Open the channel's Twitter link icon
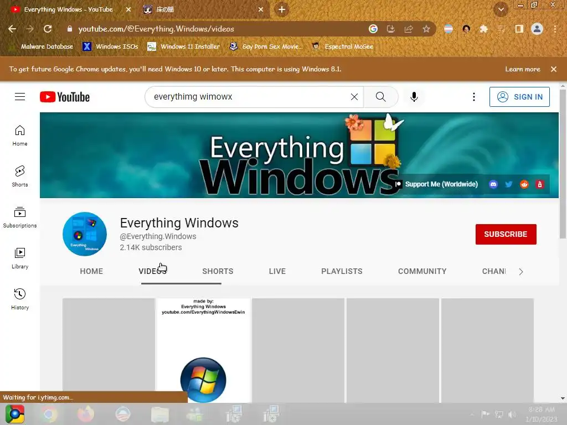 pyautogui.click(x=509, y=184)
